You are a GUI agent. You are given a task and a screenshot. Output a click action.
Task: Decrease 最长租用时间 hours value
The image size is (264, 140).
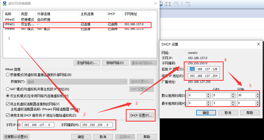(x=233, y=105)
